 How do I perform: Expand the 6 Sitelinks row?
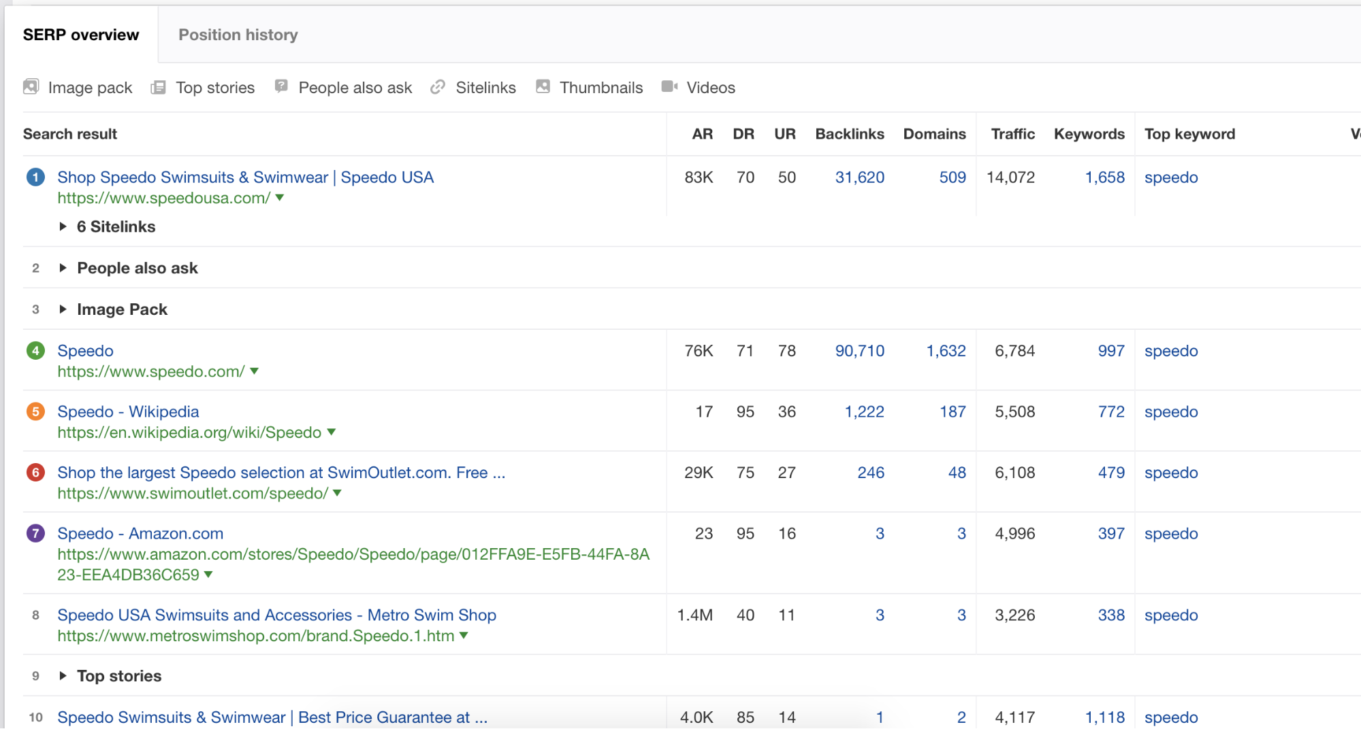(63, 226)
